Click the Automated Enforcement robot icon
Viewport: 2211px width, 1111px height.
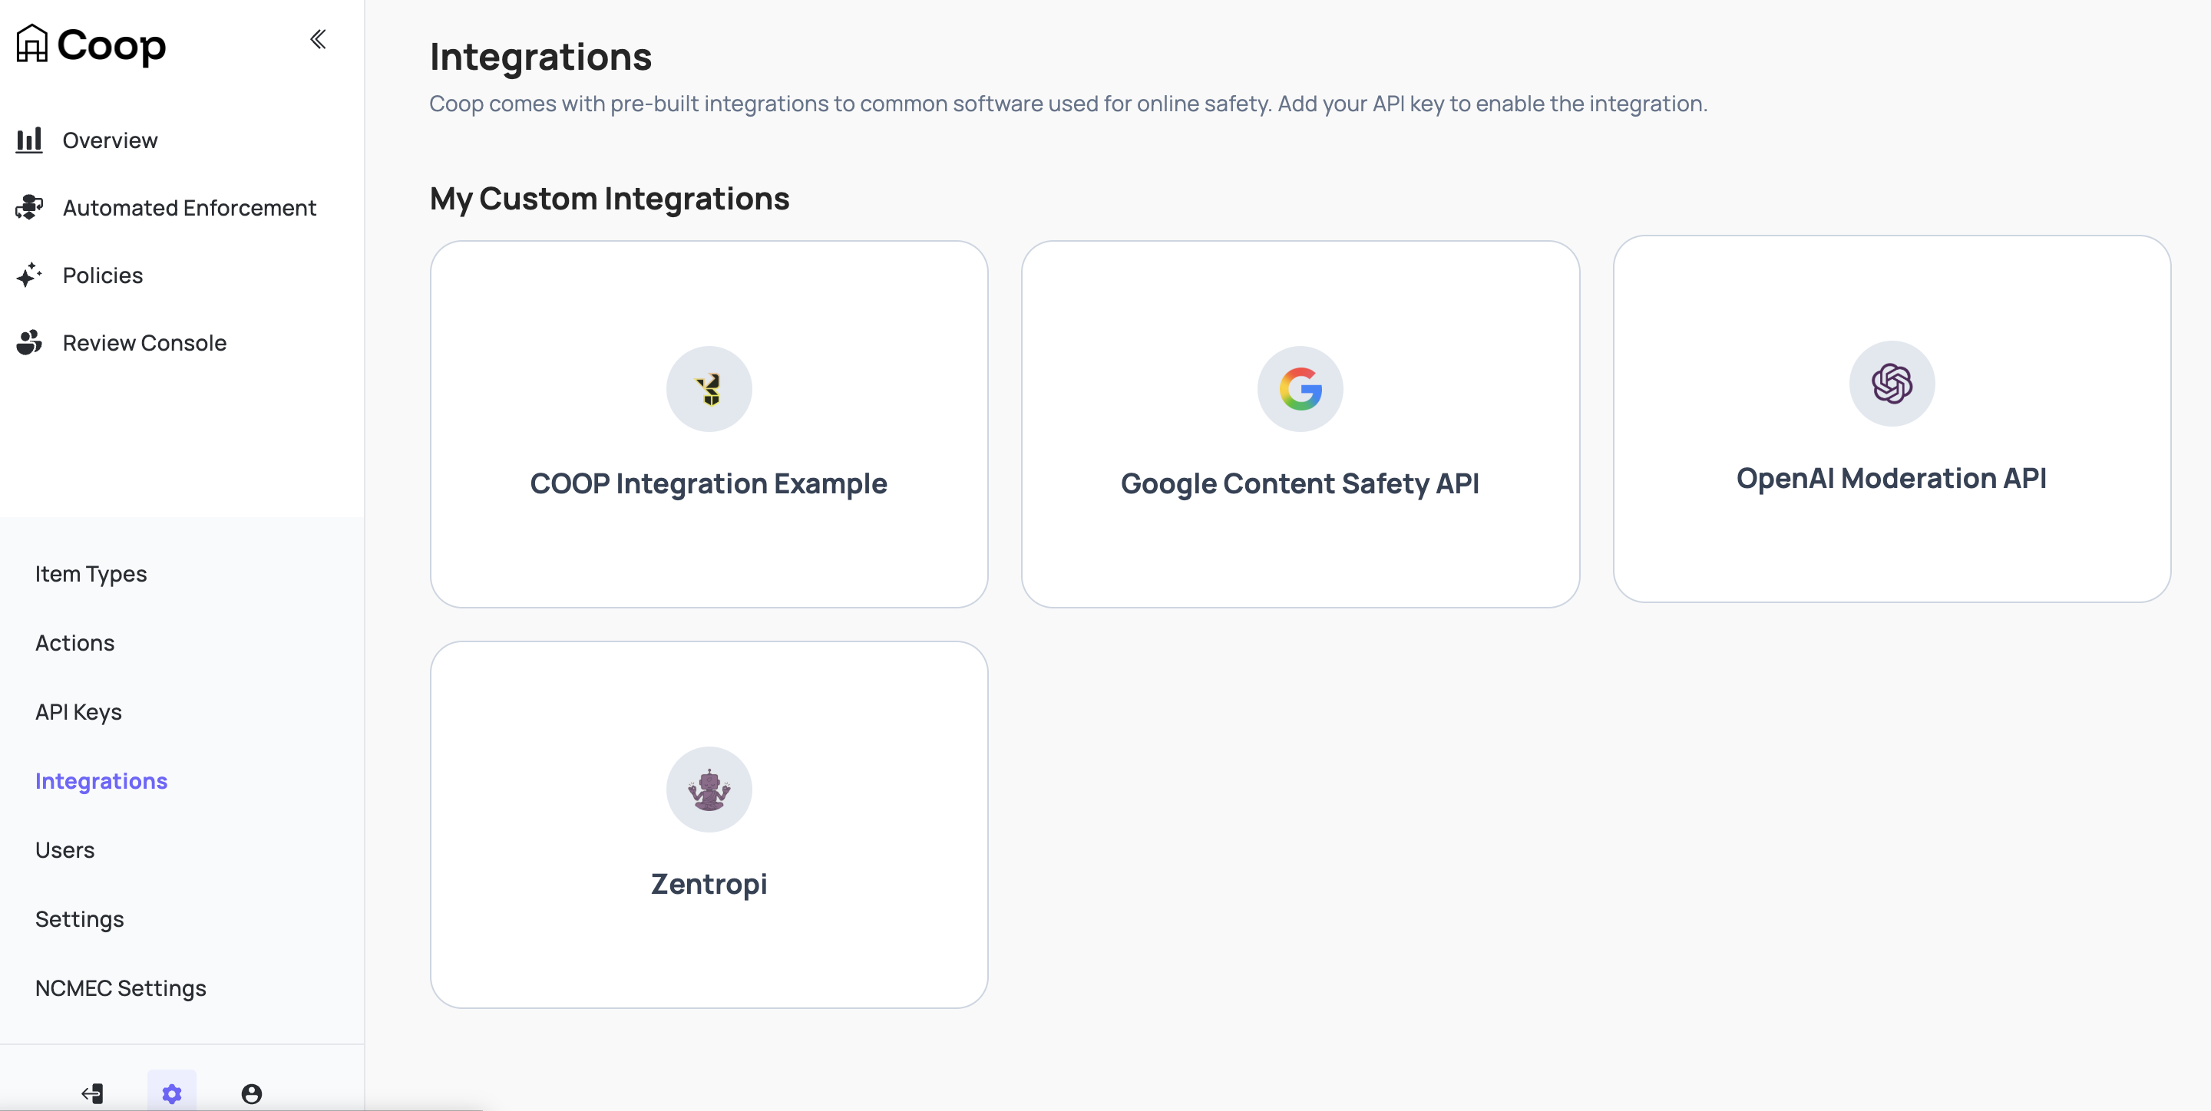(x=29, y=208)
